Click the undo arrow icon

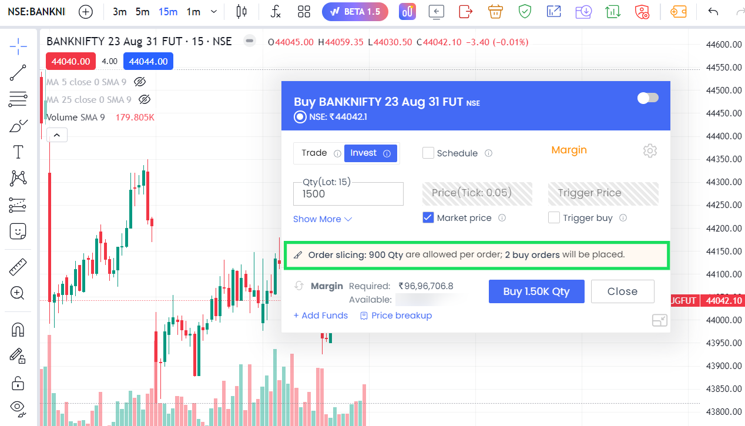(713, 12)
